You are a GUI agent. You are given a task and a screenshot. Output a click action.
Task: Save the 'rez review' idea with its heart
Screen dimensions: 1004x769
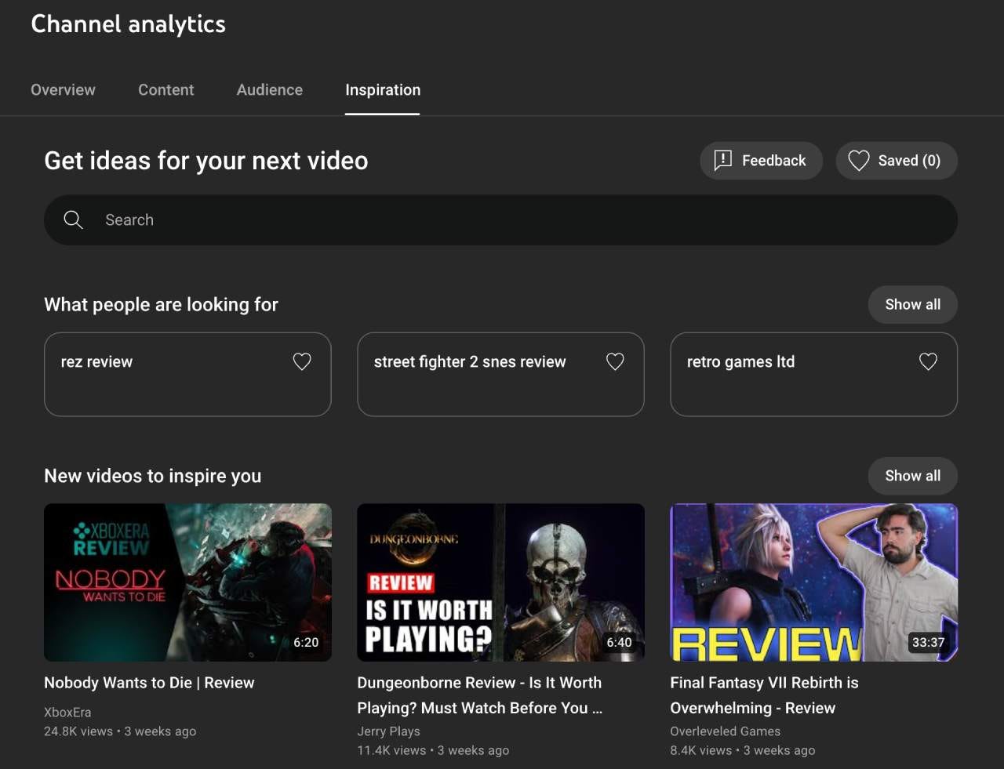[x=302, y=361]
